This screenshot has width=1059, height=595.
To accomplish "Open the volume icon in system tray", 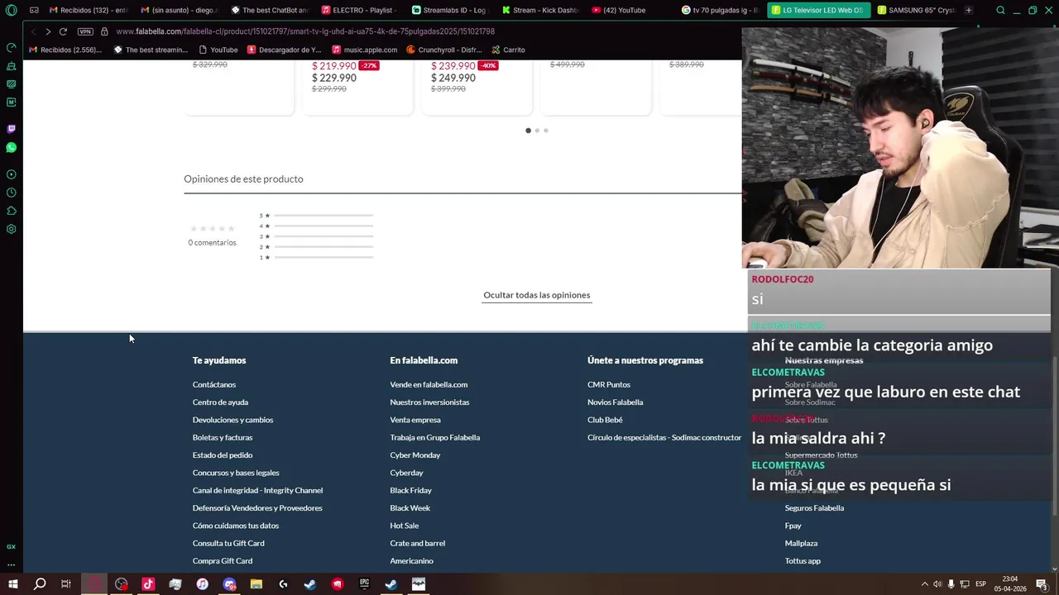I will pos(937,584).
